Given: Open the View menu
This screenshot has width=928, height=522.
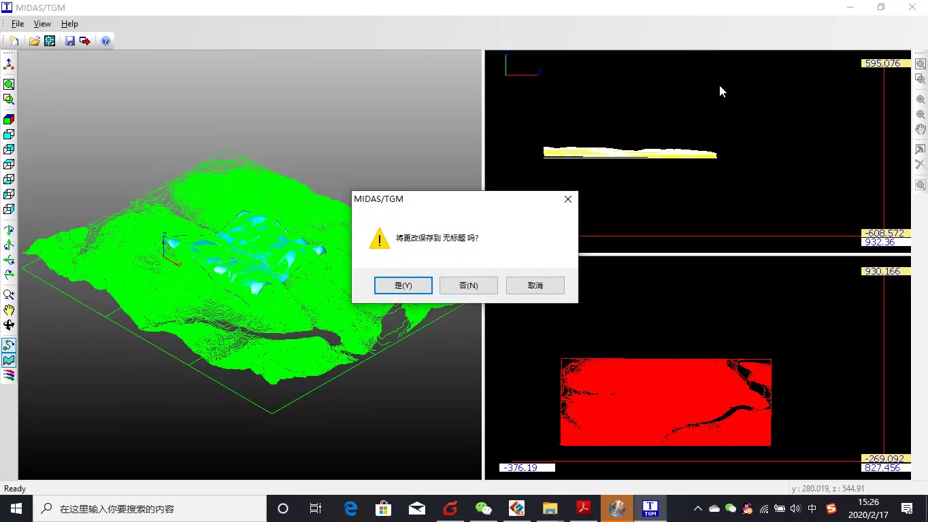Looking at the screenshot, I should [42, 24].
